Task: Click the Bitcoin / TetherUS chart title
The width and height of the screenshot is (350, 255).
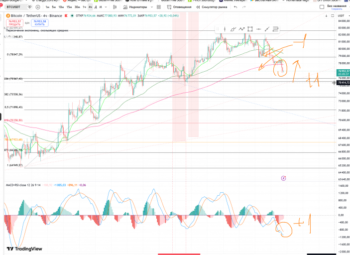Action: (37, 15)
